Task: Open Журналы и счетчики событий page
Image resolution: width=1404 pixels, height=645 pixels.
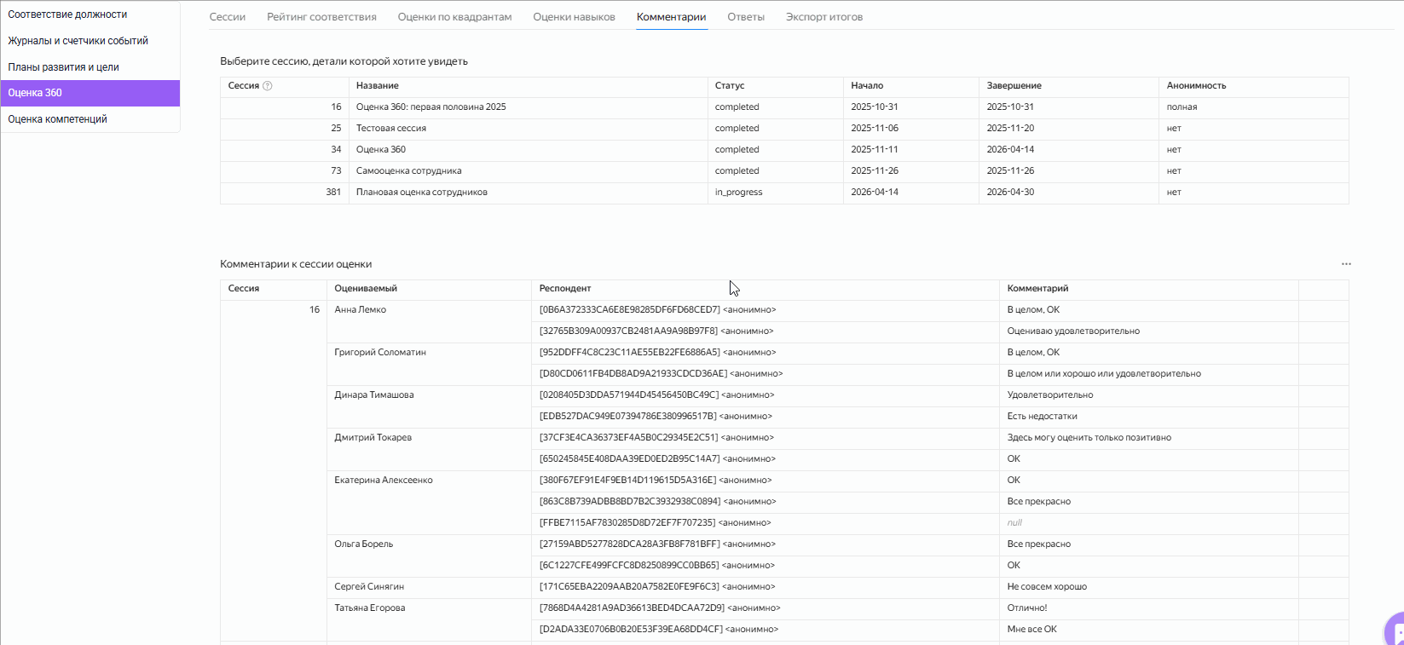Action: (x=78, y=41)
